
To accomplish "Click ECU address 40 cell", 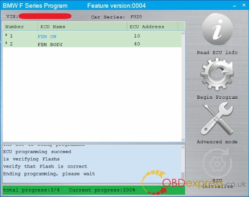I will pyautogui.click(x=137, y=44).
